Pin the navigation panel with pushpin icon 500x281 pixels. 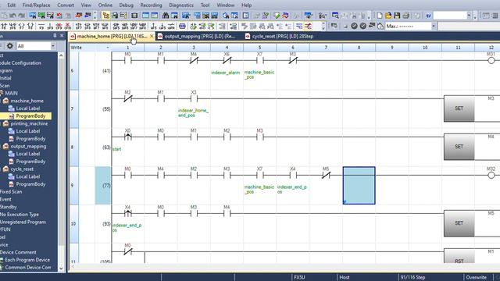(55, 36)
